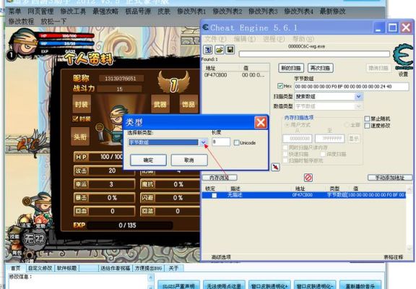416x289 pixels.
Task: Open the type dropdown in the 类型 dialog
Action: click(x=203, y=142)
